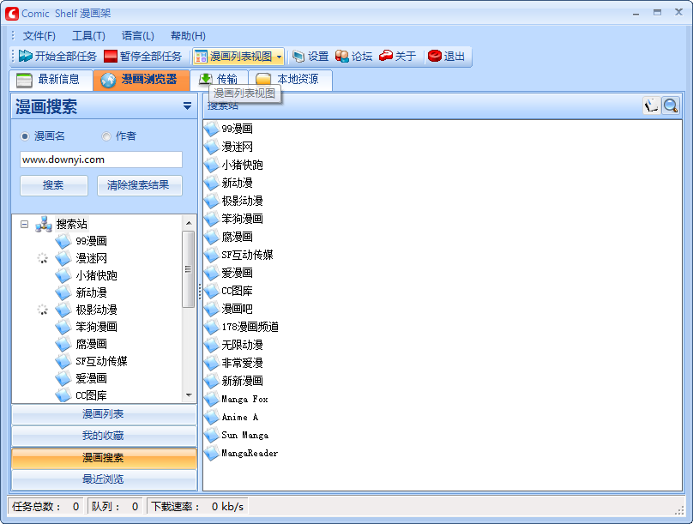Viewport: 693px width, 524px height.
Task: Click the MangaReader icon in the list
Action: click(212, 453)
